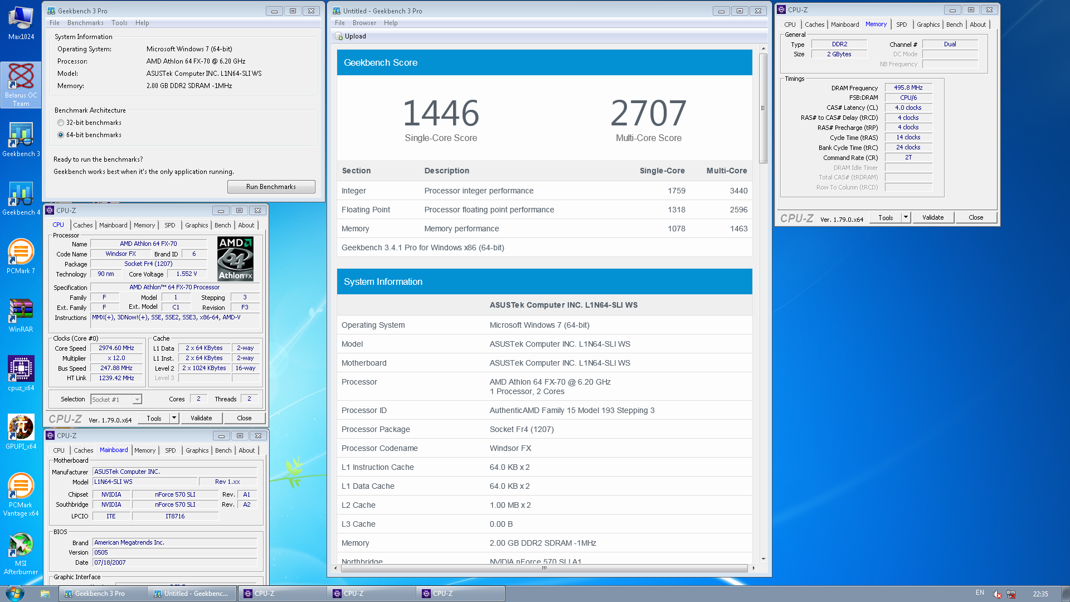
Task: Switch to Mainboard tab in CPU-Z Memory window
Action: point(844,25)
